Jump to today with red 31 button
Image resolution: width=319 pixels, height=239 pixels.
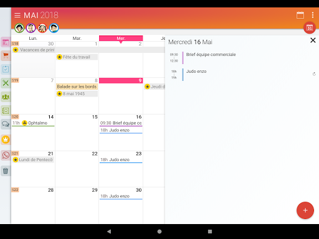310,27
